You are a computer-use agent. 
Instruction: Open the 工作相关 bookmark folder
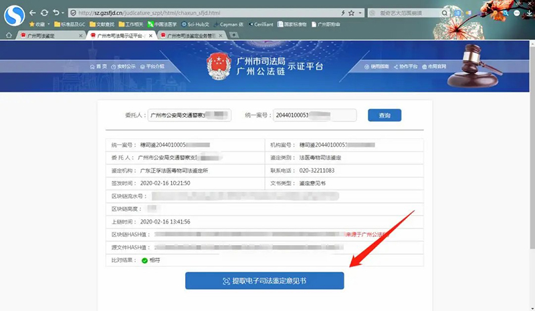(x=131, y=24)
